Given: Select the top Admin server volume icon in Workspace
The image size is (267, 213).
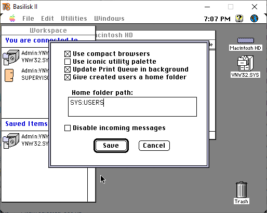Looking at the screenshot, I should (x=11, y=57).
